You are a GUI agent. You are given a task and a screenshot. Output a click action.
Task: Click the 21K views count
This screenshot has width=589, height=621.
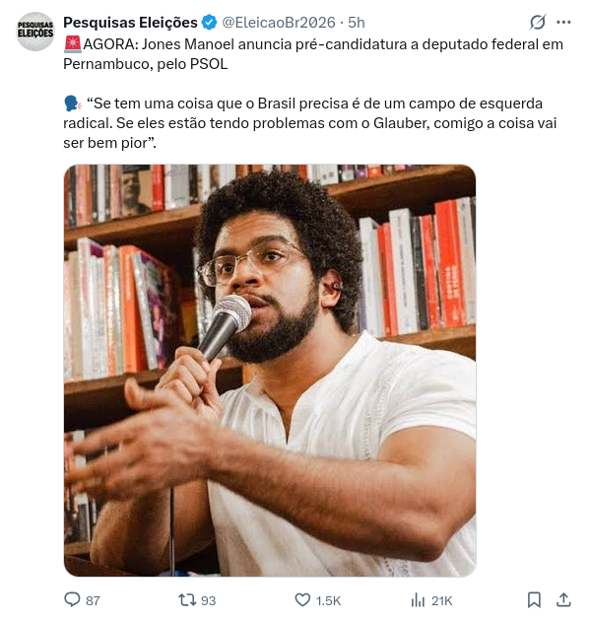(441, 601)
